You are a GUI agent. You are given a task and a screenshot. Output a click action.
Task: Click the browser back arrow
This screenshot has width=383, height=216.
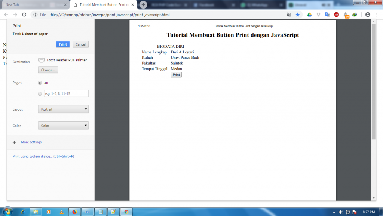coord(6,15)
